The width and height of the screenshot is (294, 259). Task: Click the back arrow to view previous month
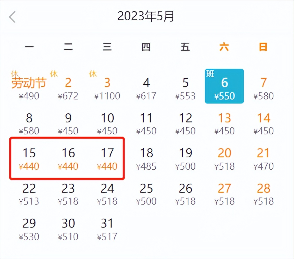(13, 16)
